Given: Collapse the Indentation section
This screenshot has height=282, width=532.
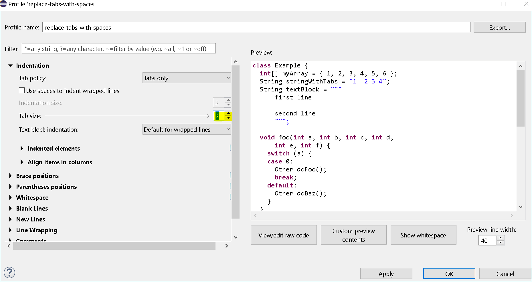Looking at the screenshot, I should (10, 65).
